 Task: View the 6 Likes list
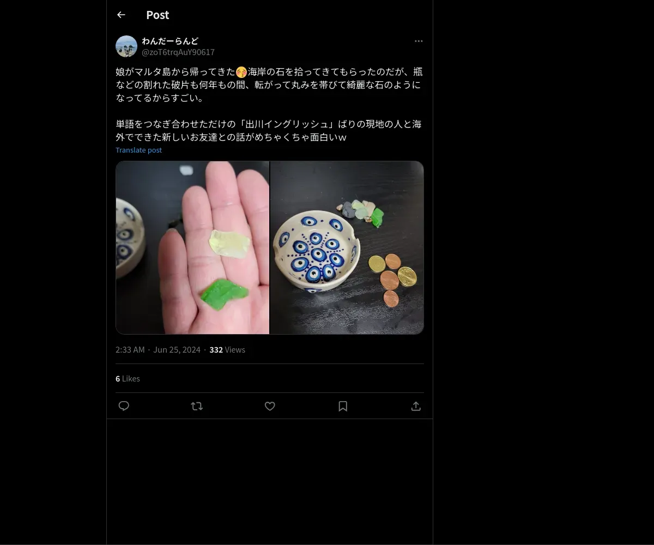(128, 379)
